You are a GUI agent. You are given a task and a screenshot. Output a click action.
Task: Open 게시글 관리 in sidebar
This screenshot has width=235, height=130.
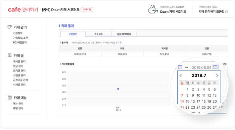[x=19, y=61]
